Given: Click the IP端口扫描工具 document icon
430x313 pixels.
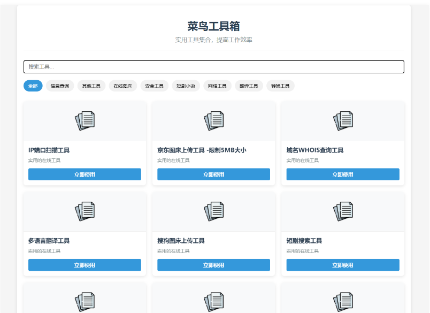Looking at the screenshot, I should pos(85,120).
